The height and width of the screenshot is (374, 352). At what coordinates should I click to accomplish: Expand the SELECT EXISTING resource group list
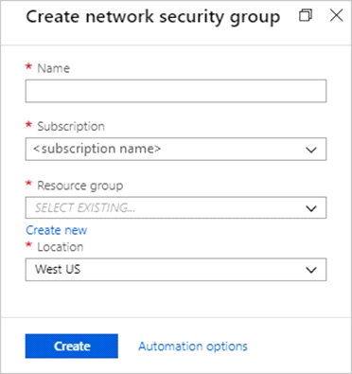click(x=176, y=208)
